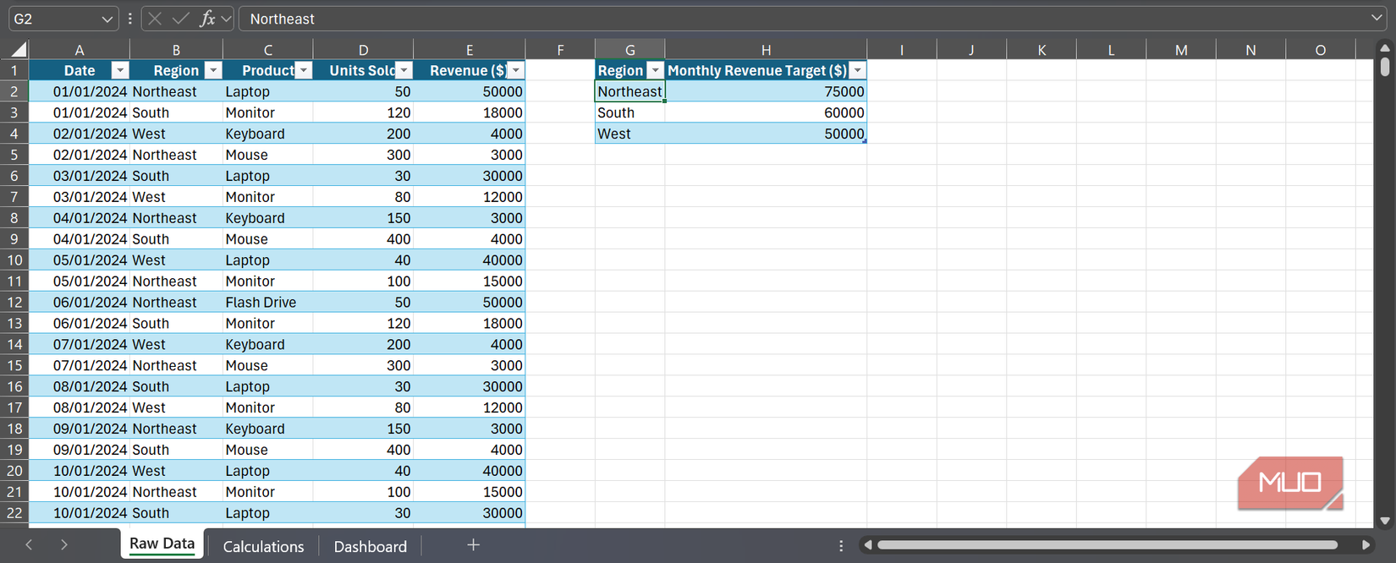Click the Insert Function fx icon

pyautogui.click(x=206, y=19)
